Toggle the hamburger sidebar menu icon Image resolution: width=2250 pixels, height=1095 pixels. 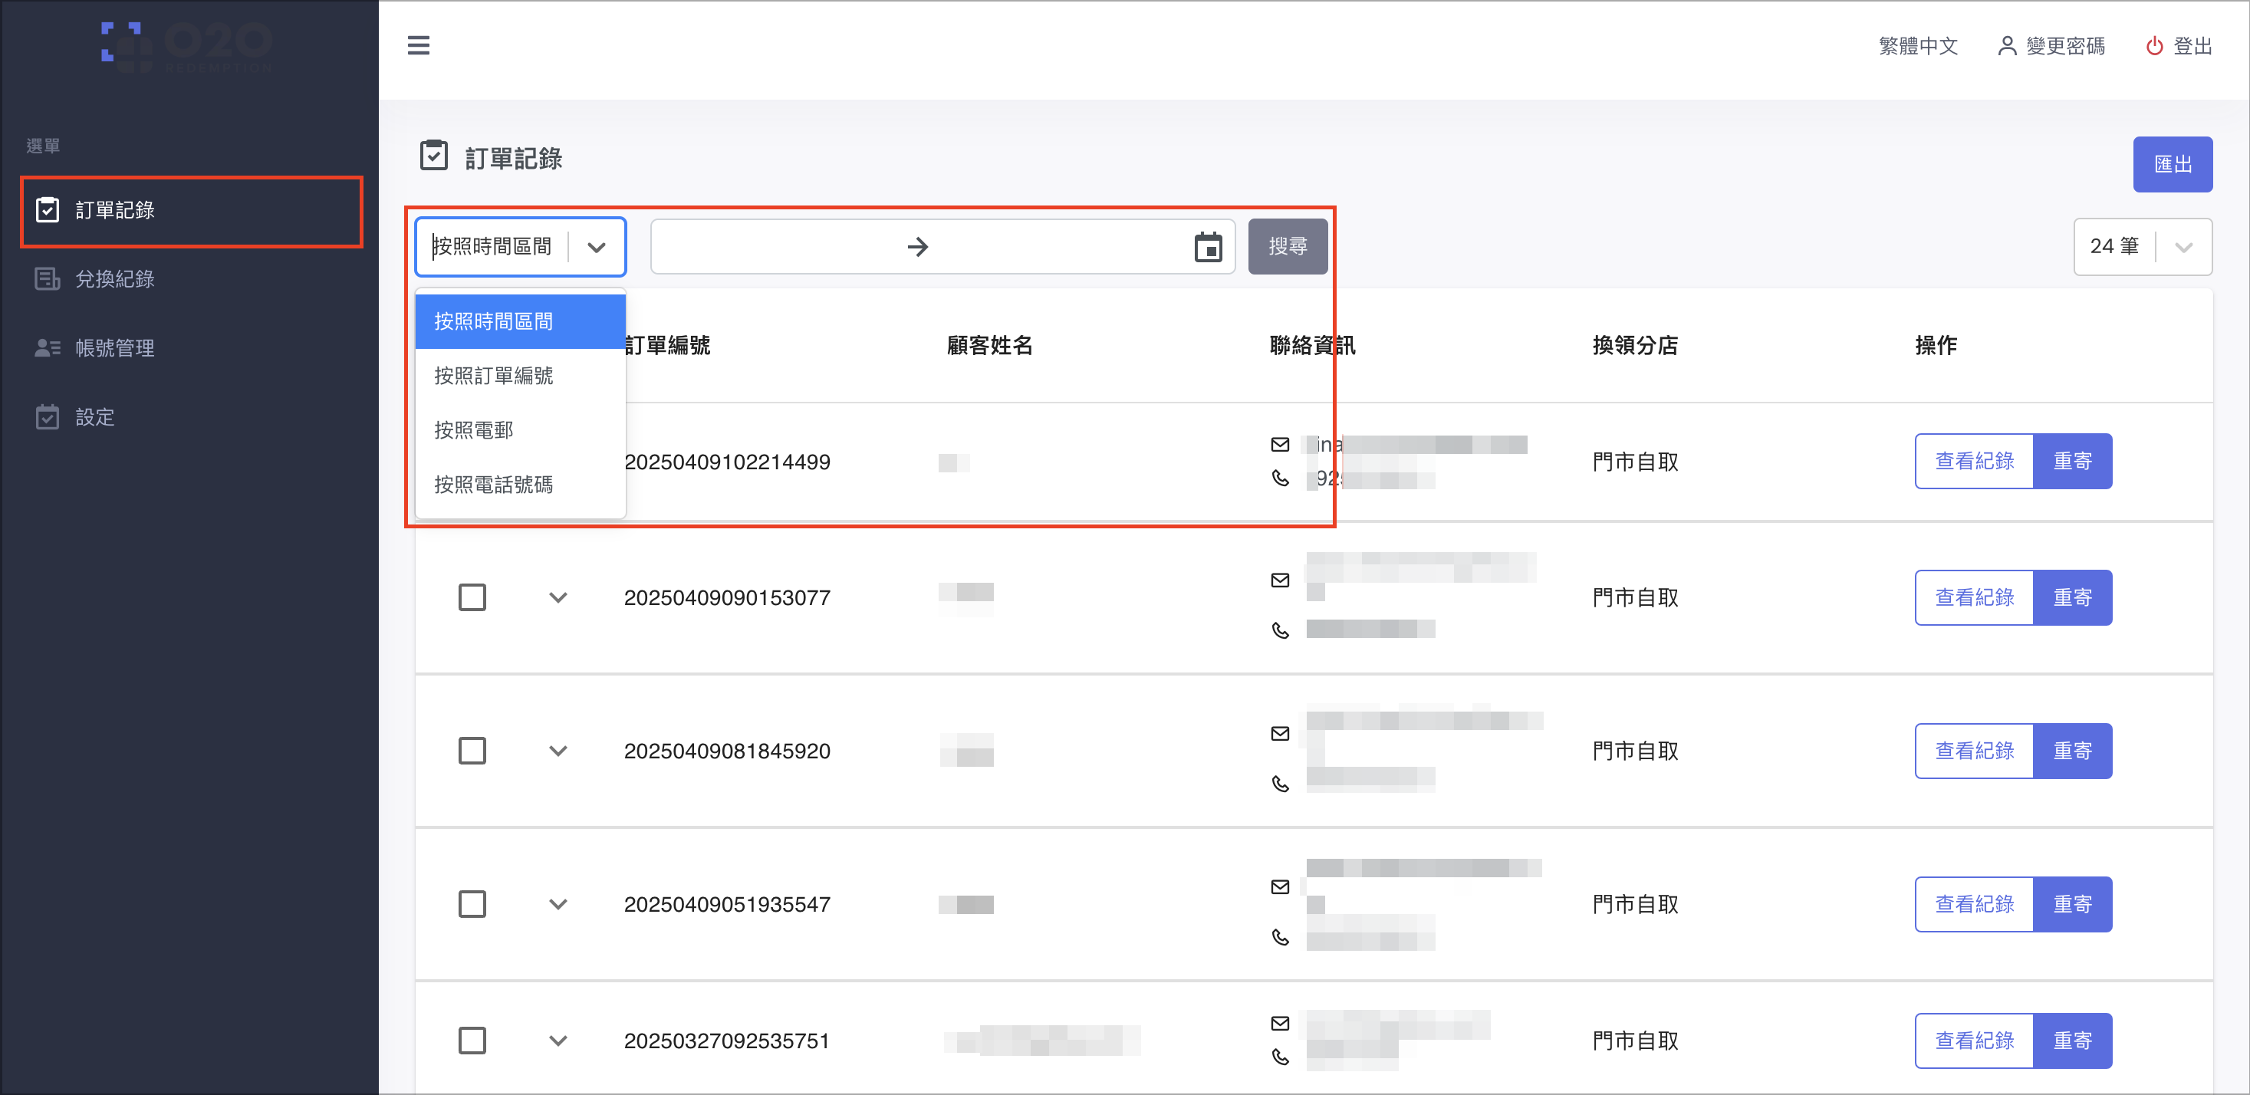(419, 45)
